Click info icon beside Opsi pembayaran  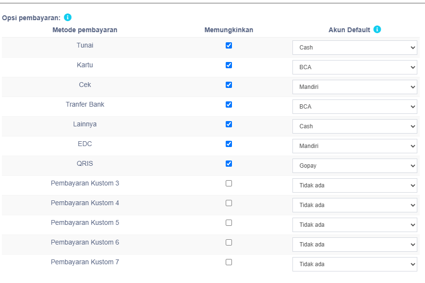coord(68,17)
